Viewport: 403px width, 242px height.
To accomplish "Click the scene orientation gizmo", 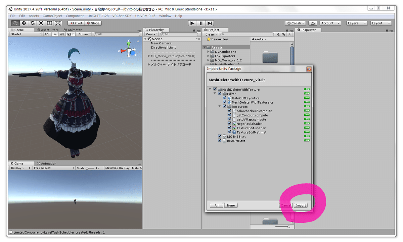I will coord(128,51).
